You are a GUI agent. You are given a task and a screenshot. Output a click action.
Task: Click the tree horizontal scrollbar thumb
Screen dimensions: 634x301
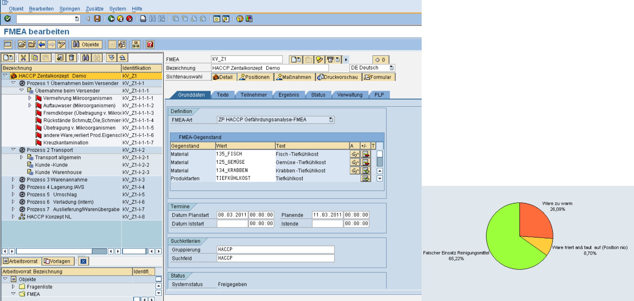click(99, 251)
